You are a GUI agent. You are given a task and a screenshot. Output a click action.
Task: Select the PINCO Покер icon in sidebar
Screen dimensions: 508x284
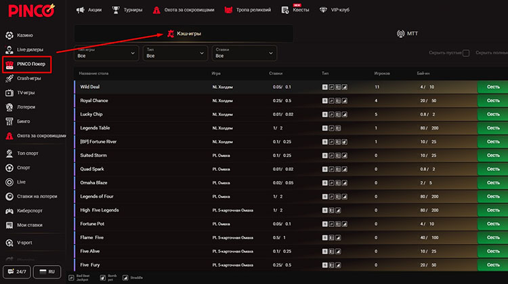point(9,64)
